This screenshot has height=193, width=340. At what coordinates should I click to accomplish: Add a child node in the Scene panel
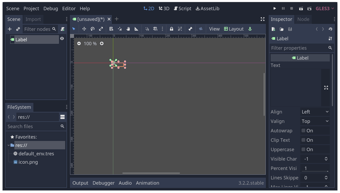pyautogui.click(x=9, y=29)
